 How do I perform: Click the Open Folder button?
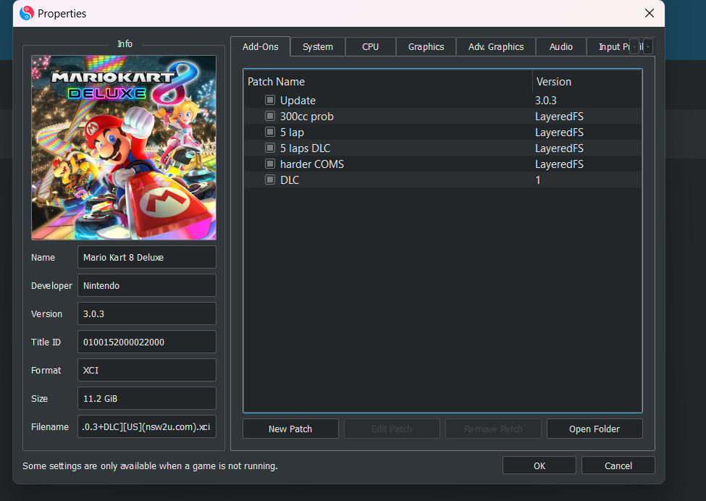[594, 429]
